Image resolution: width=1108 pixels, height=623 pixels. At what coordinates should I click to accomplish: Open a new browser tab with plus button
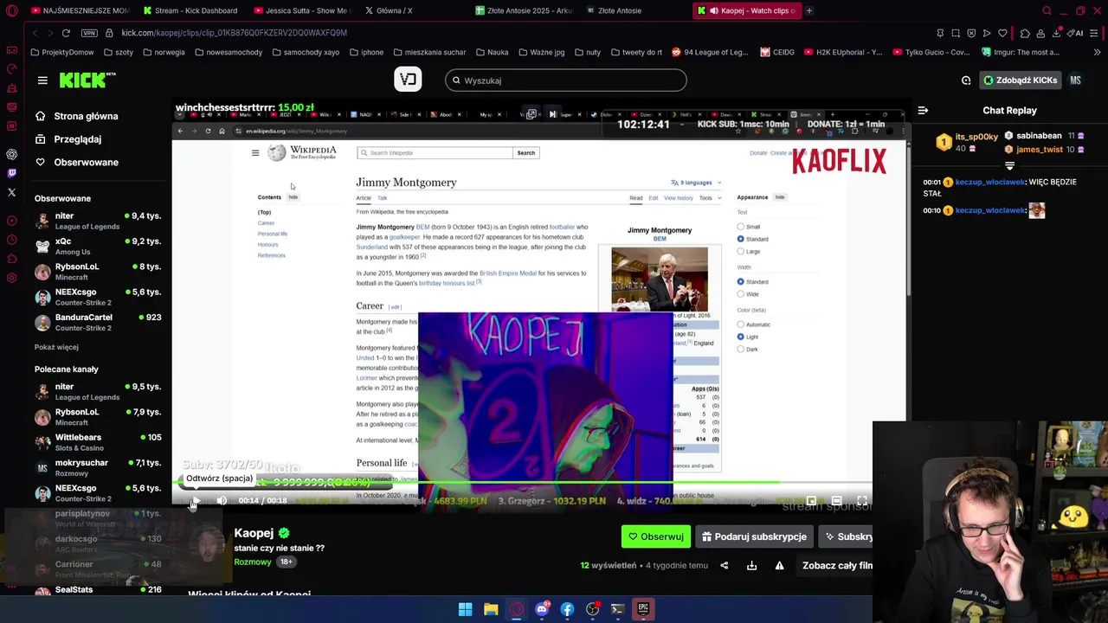click(x=809, y=10)
